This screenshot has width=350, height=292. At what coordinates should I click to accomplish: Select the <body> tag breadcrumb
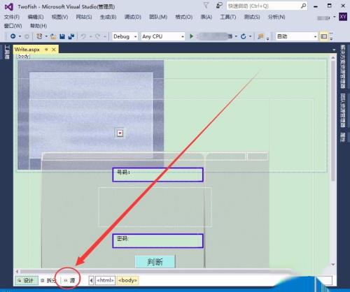127,280
